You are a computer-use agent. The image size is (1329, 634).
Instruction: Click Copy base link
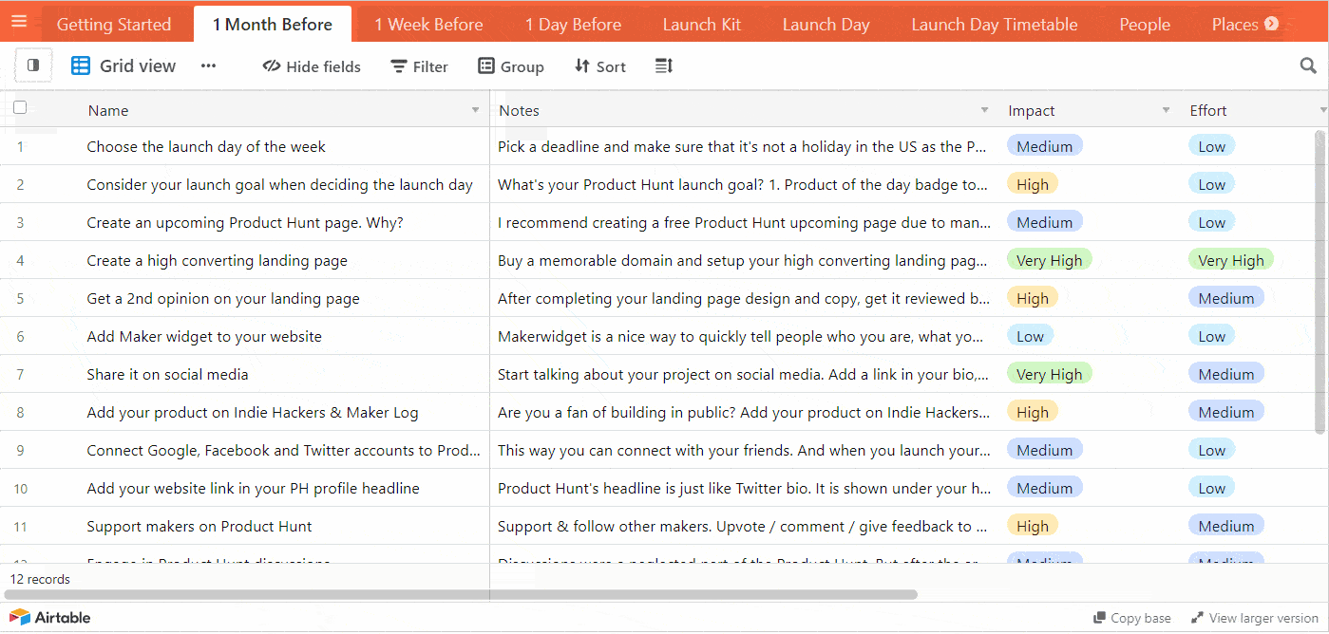pos(1132,618)
